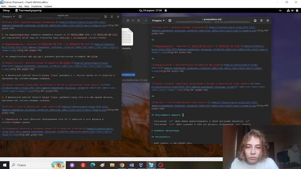Open view options dropdown arrow in file manager
301x169 pixels.
click(133, 21)
